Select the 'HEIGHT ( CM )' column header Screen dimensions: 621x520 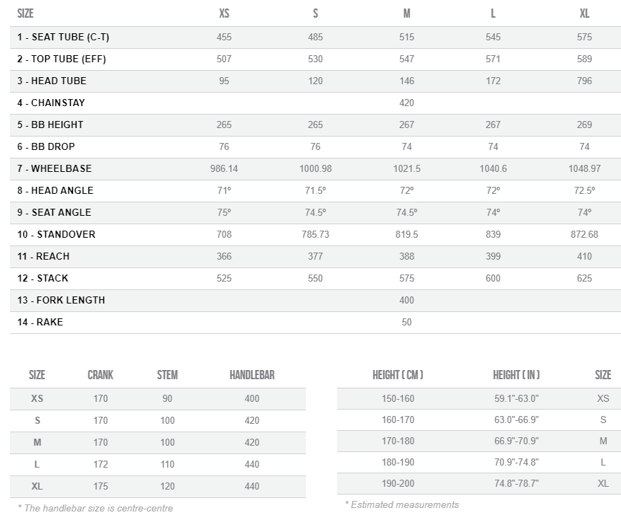pos(398,375)
